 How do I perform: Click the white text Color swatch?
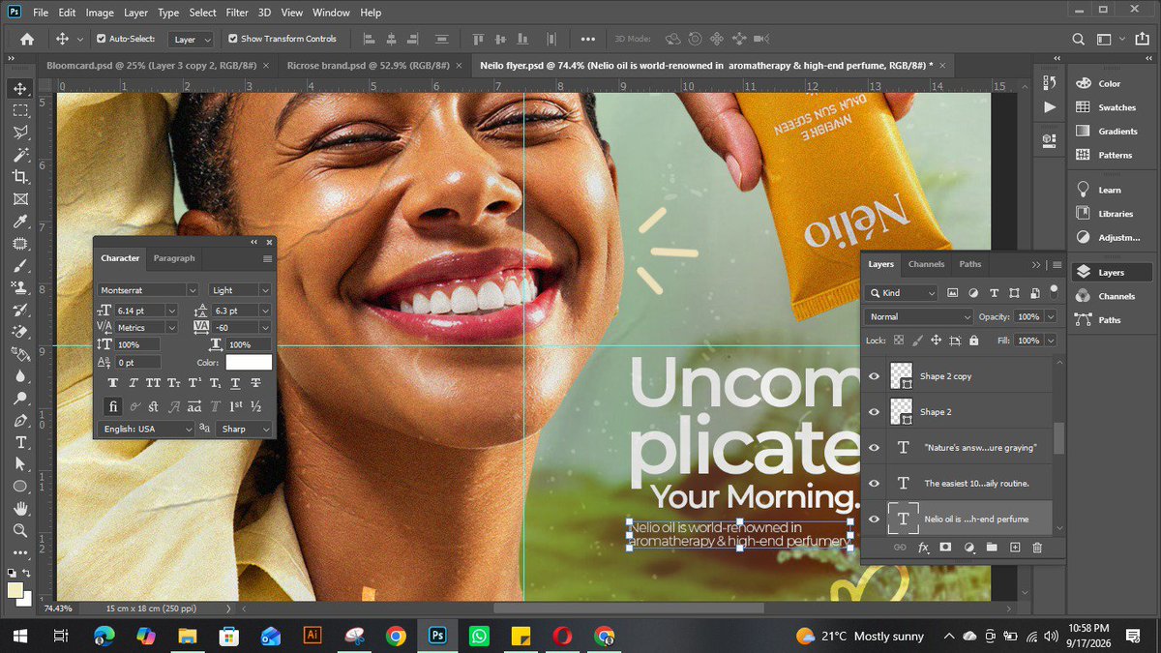249,363
